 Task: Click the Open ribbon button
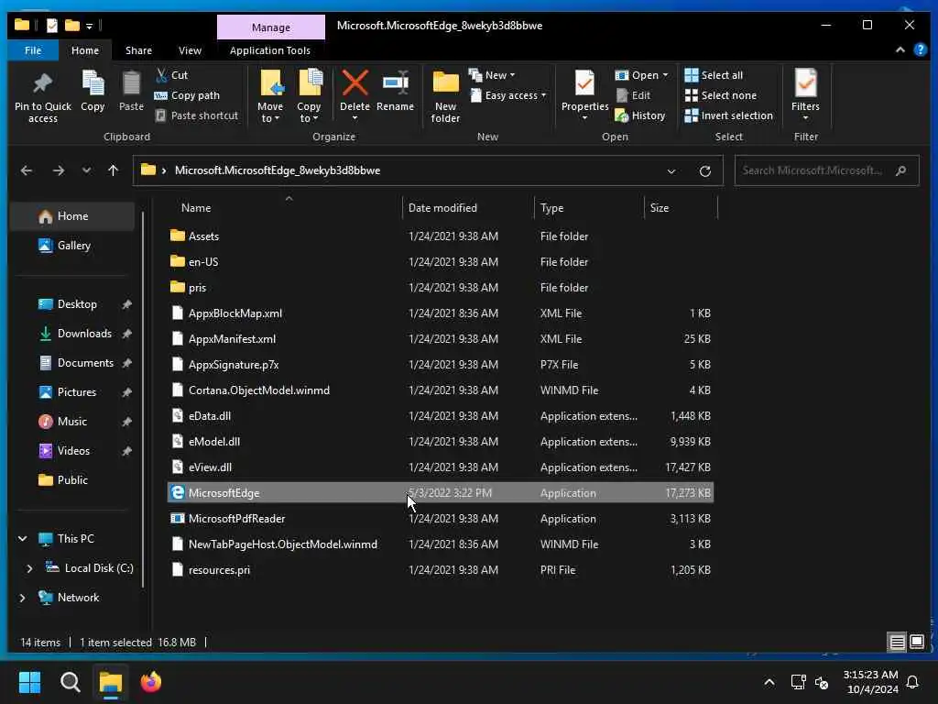click(641, 75)
